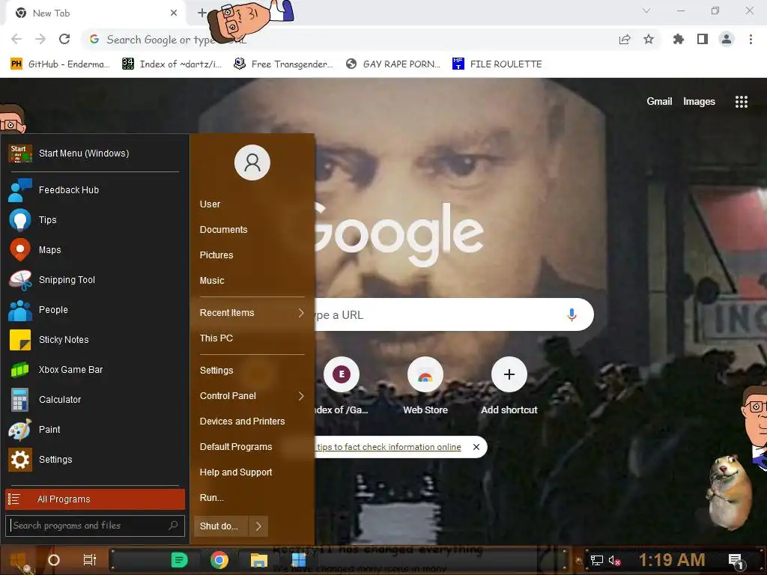767x575 pixels.
Task: Click Chrome icon in taskbar
Action: [219, 560]
